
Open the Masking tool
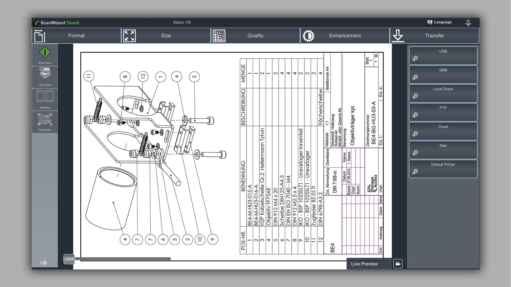tap(45, 99)
